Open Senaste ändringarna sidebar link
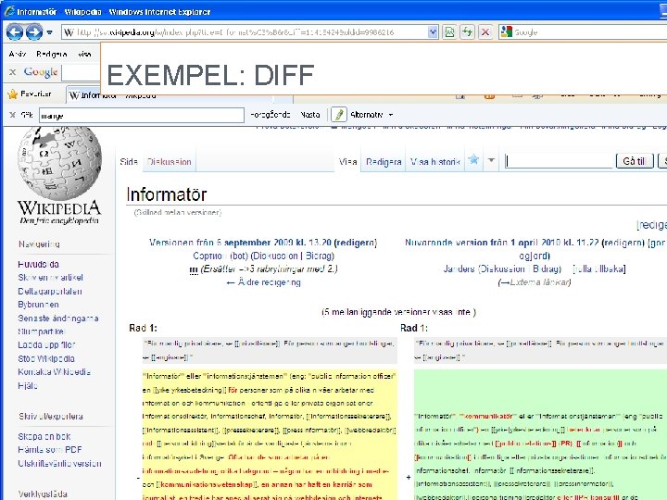Viewport: 667px width, 500px height. (x=57, y=318)
